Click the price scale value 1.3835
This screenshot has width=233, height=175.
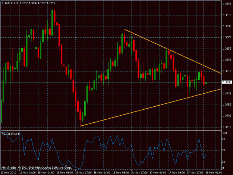(x=227, y=60)
